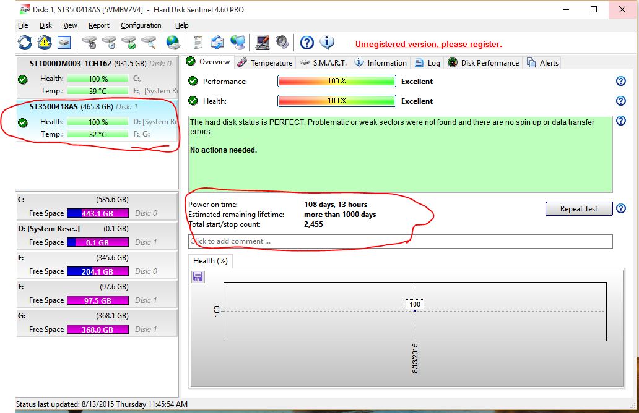Click the speaker sound toolbar icon

click(x=282, y=43)
